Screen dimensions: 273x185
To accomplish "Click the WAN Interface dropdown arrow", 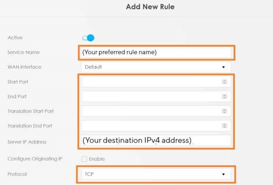I will 223,67.
